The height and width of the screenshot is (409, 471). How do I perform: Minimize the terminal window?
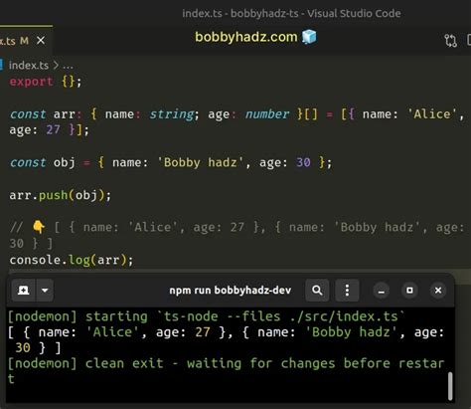382,291
